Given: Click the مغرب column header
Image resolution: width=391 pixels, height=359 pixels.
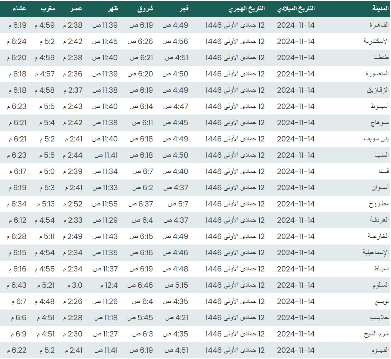Looking at the screenshot, I should (x=48, y=9).
